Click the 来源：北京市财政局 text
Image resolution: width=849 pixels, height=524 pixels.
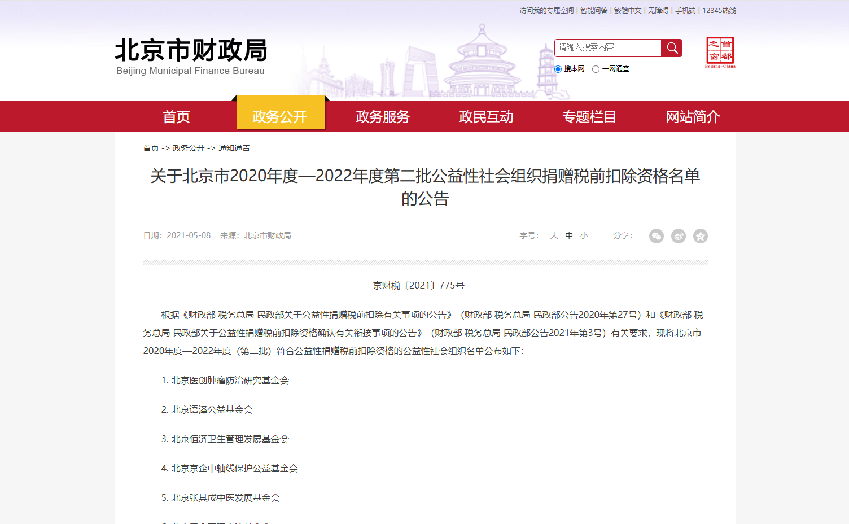pyautogui.click(x=256, y=235)
